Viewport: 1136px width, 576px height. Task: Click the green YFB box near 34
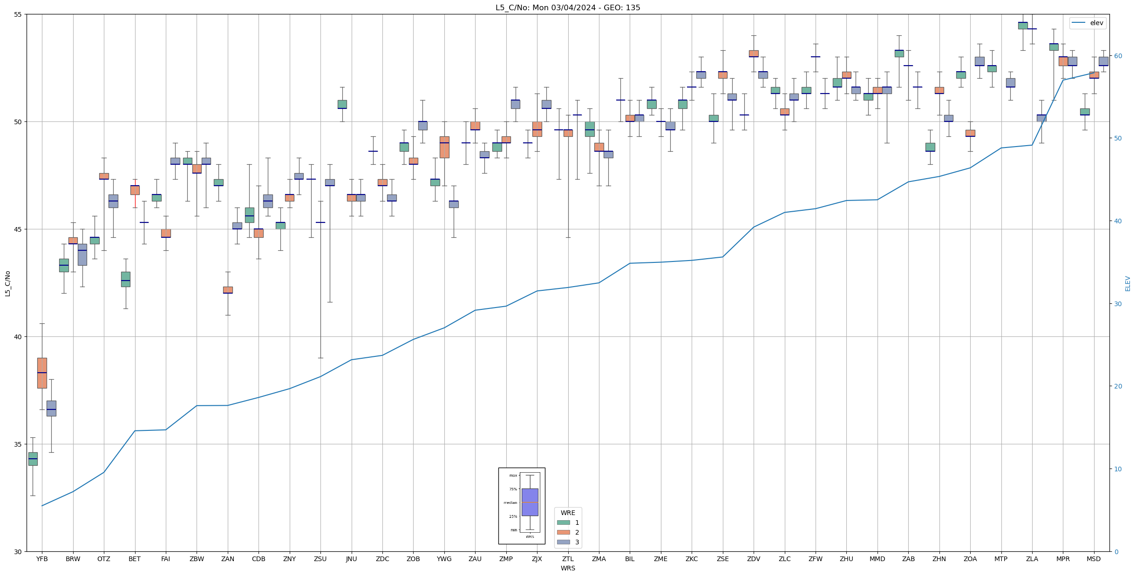(33, 459)
